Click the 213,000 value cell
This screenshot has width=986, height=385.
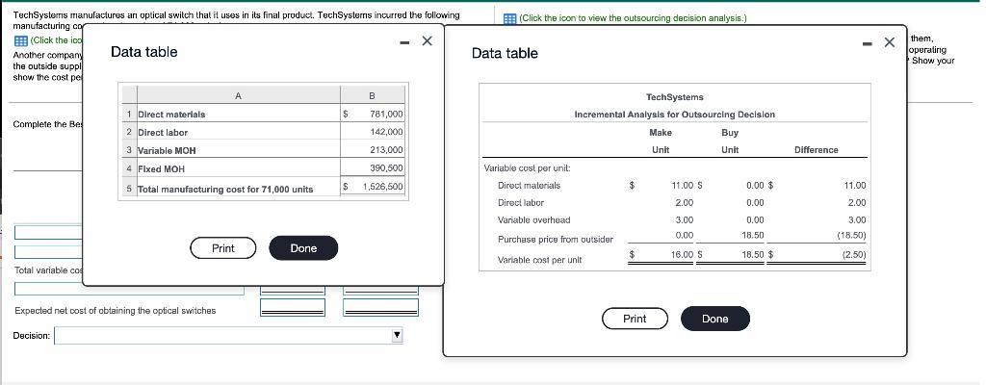point(373,150)
